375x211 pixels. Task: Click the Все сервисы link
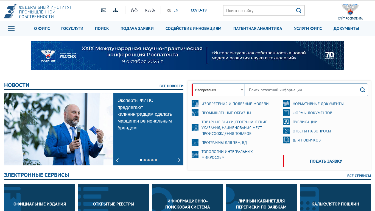pos(359,176)
